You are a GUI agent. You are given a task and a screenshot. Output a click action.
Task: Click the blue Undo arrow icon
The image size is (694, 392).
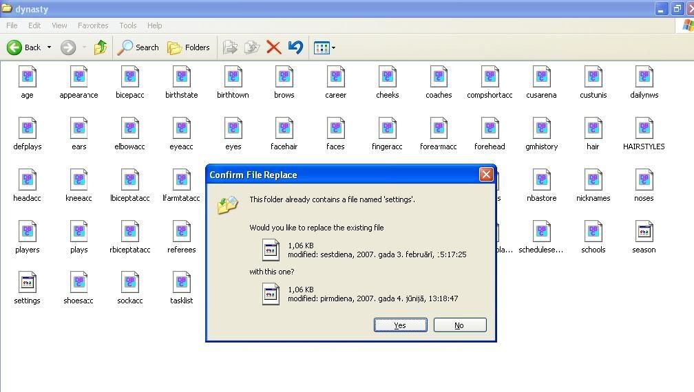tap(295, 47)
